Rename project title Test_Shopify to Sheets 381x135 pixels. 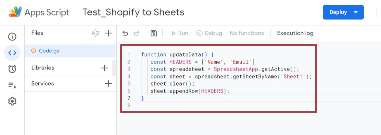(x=133, y=12)
